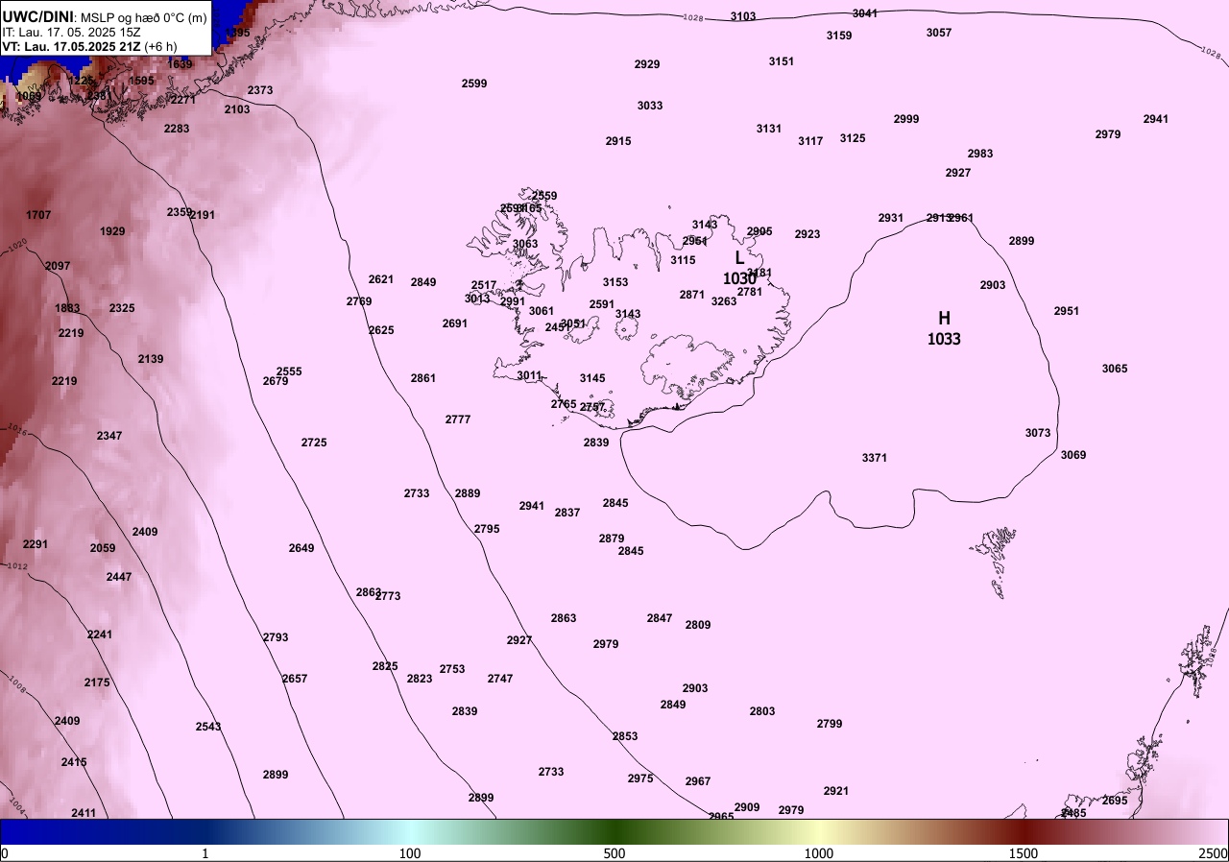
Task: Click the 3263 value over Iceland
Action: [x=724, y=301]
